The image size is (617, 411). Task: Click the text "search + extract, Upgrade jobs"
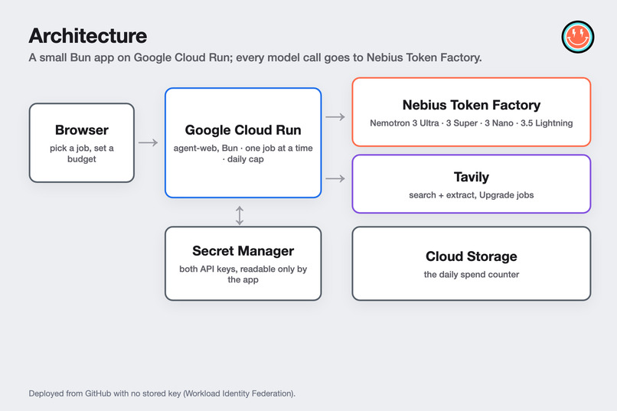click(472, 195)
